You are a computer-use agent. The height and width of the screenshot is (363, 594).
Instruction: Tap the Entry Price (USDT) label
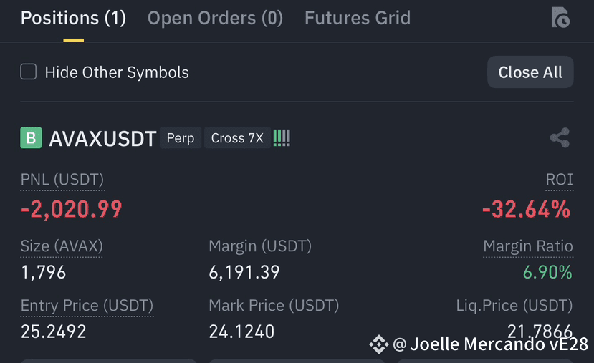87,306
